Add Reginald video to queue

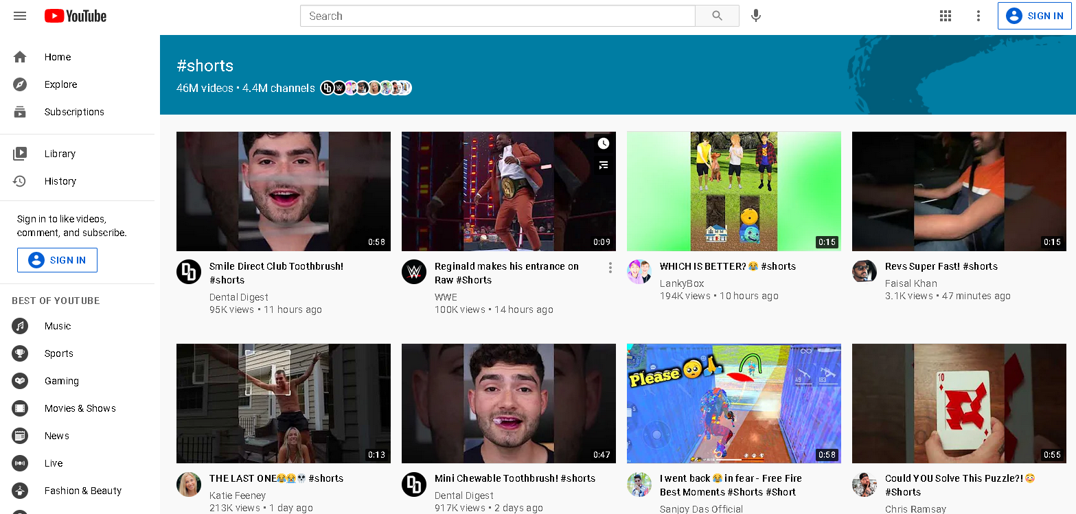click(603, 165)
